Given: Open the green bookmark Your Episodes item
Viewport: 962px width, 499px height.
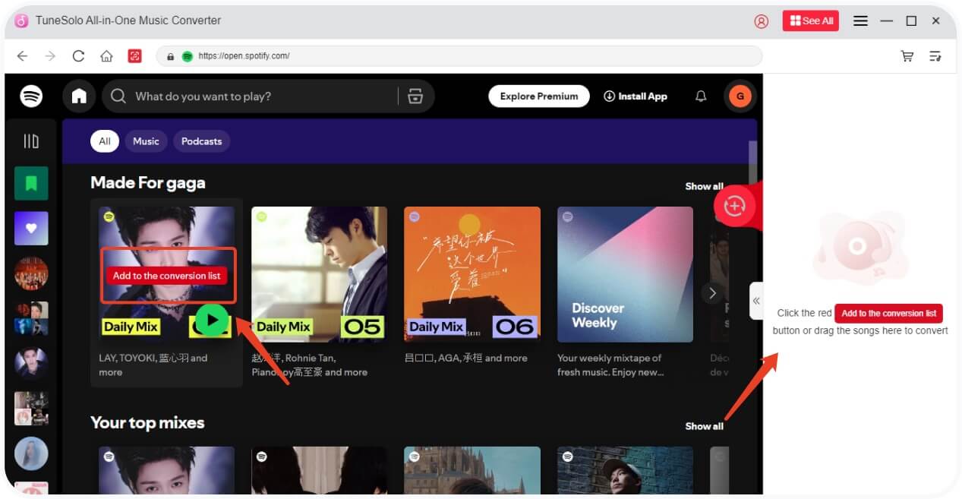Looking at the screenshot, I should [x=31, y=183].
